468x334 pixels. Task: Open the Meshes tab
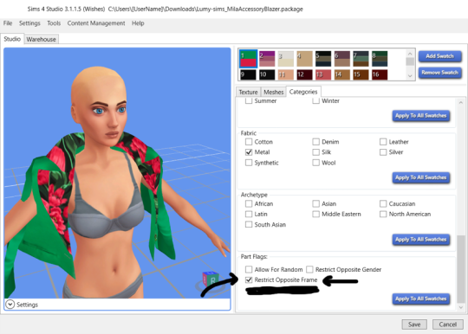tap(273, 92)
